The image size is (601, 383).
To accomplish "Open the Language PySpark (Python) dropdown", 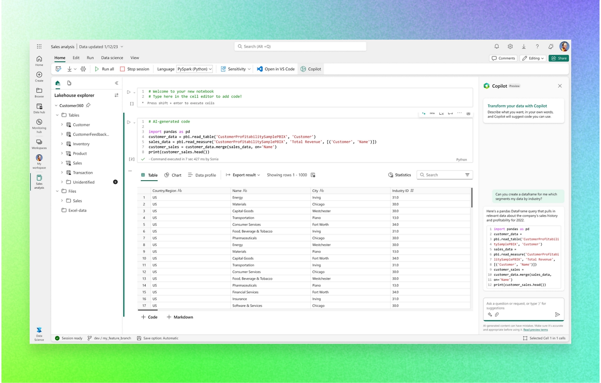I will click(x=194, y=69).
